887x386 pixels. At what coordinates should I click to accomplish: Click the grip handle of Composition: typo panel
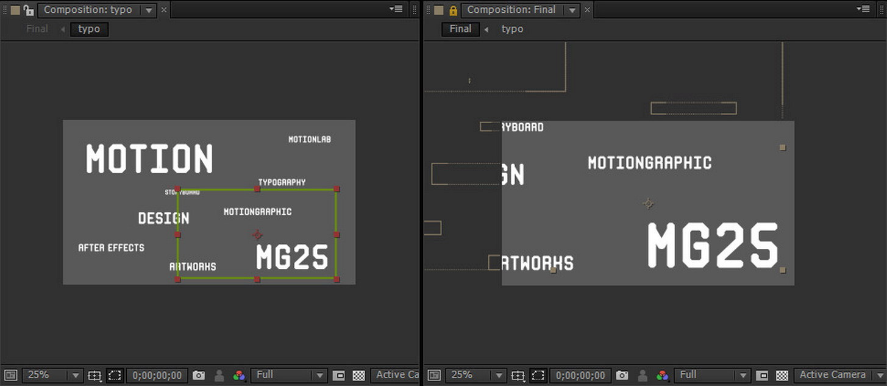[x=5, y=10]
